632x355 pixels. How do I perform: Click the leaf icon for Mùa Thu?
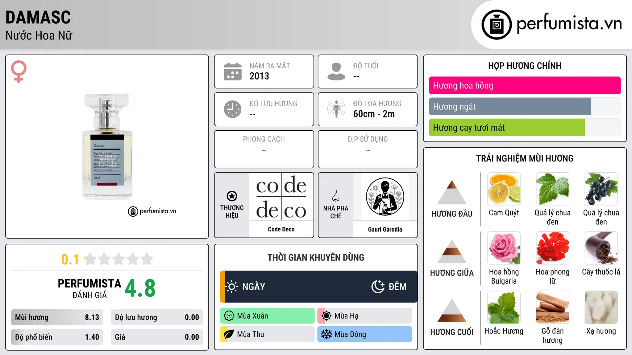(x=229, y=334)
